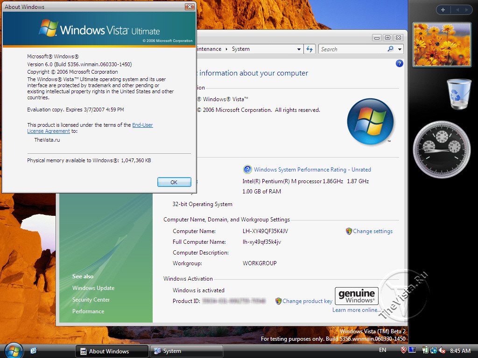Image resolution: width=478 pixels, height=358 pixels.
Task: Switch to About Windows taskbar button
Action: click(x=111, y=351)
